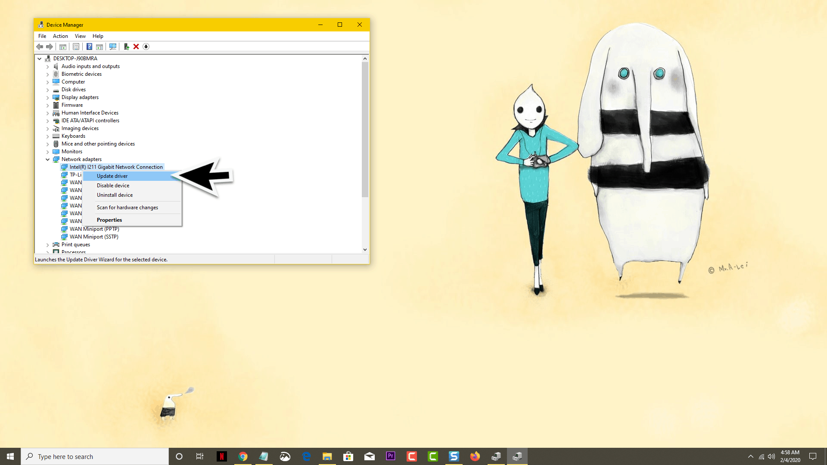
Task: Click the device tree scroll-down arrow
Action: tap(365, 249)
